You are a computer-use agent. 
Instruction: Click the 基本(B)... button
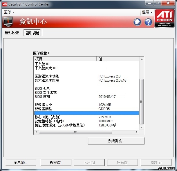pos(21,163)
